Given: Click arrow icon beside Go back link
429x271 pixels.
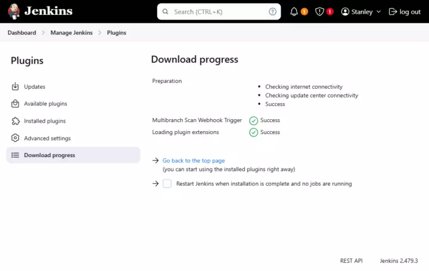Looking at the screenshot, I should (x=156, y=160).
